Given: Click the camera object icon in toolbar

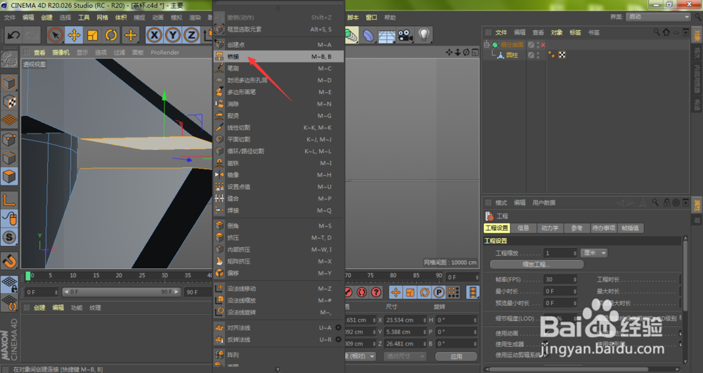Looking at the screenshot, I should [x=406, y=35].
